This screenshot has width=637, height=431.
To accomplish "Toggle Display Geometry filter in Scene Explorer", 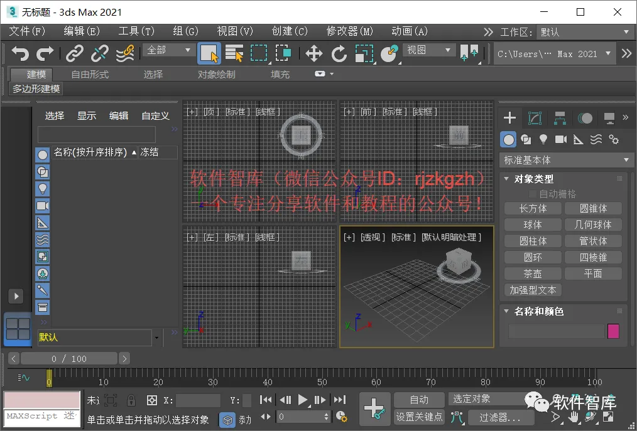I will [43, 154].
